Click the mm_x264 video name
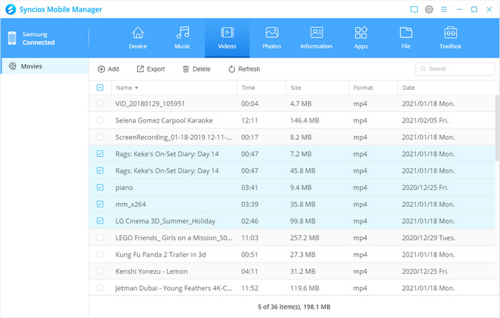This screenshot has width=500, height=318. point(131,205)
